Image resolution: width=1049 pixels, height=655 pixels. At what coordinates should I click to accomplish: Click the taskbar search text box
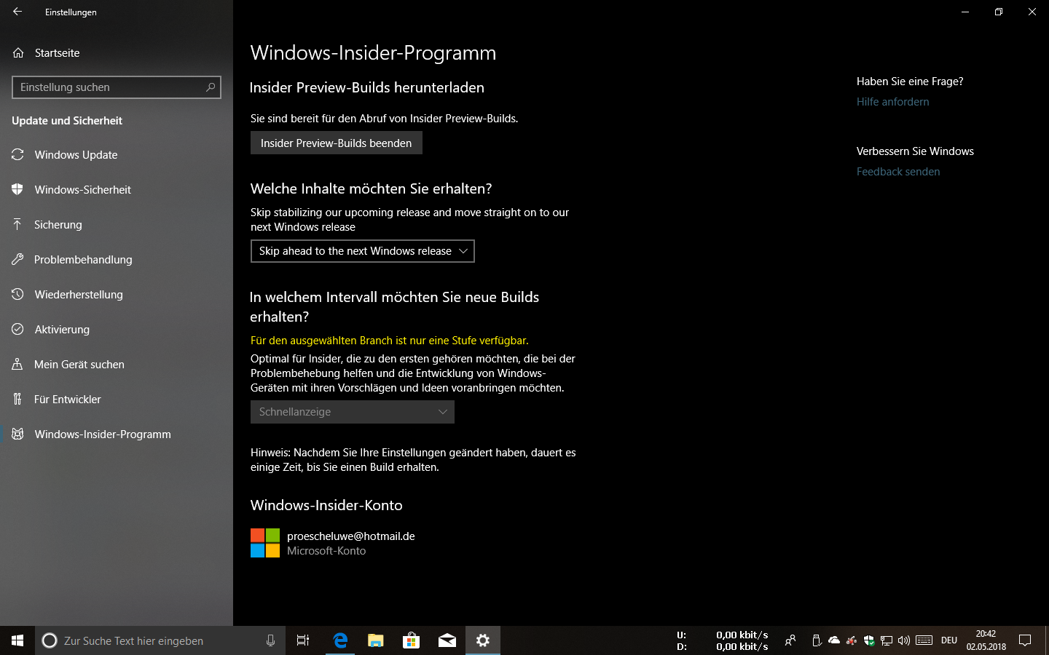[x=160, y=640]
